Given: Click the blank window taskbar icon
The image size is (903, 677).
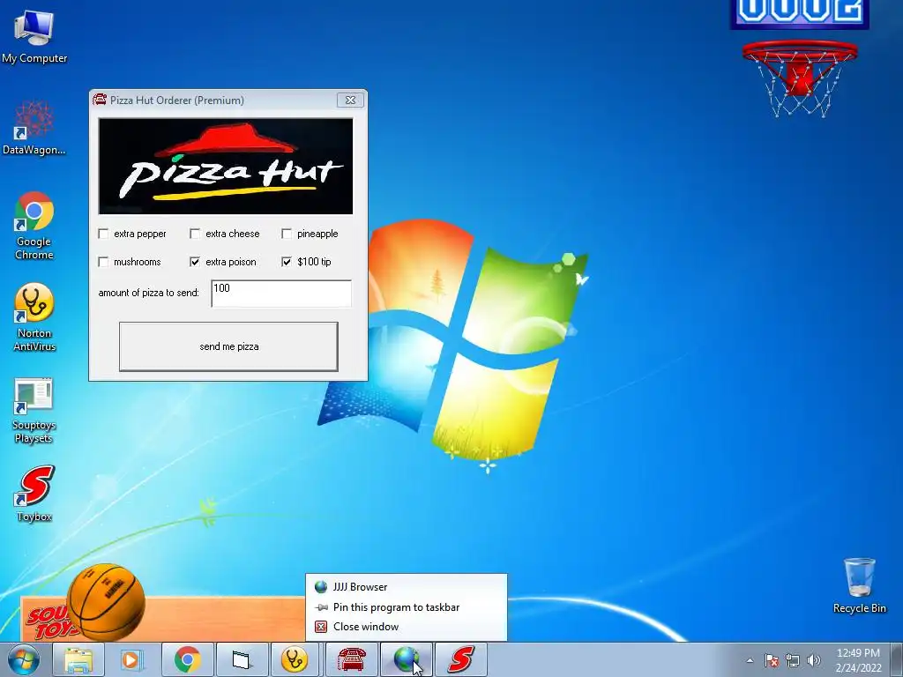Looking at the screenshot, I should (x=242, y=659).
